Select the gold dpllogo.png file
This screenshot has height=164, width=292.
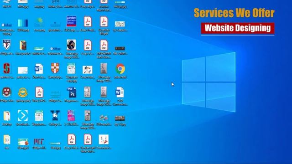[23, 92]
